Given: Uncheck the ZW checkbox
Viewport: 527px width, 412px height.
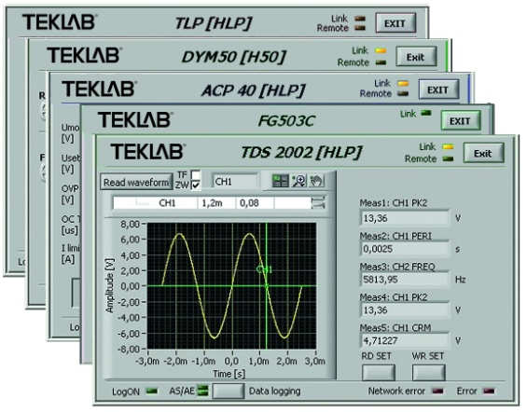Looking at the screenshot, I should click(195, 185).
